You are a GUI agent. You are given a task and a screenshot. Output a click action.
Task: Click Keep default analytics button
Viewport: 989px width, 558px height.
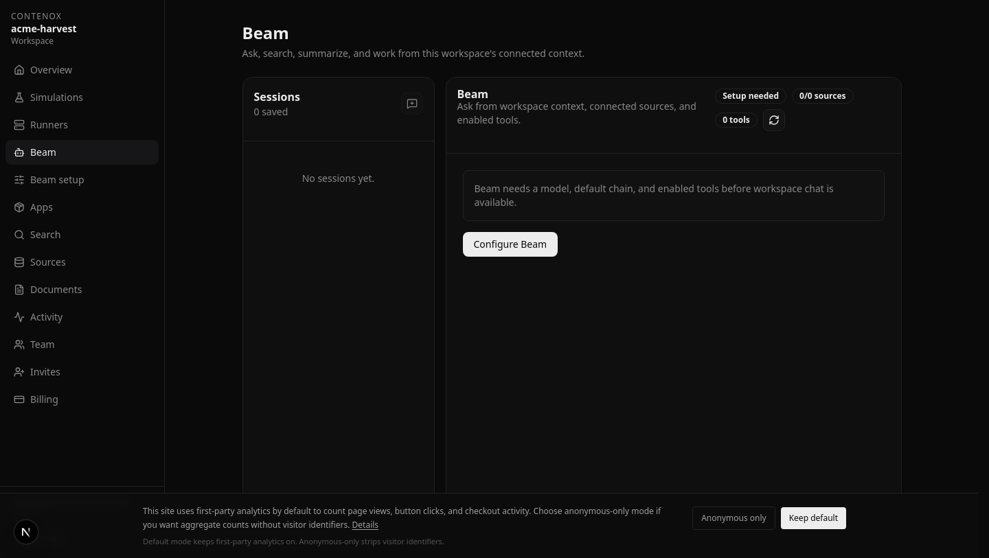pyautogui.click(x=813, y=518)
